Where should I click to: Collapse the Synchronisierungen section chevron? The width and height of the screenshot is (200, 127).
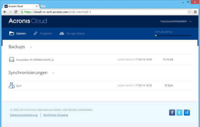[53, 73]
